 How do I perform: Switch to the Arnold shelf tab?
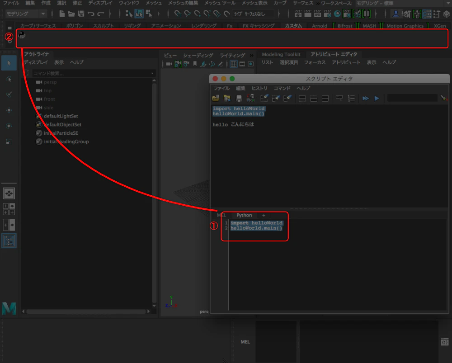click(320, 26)
